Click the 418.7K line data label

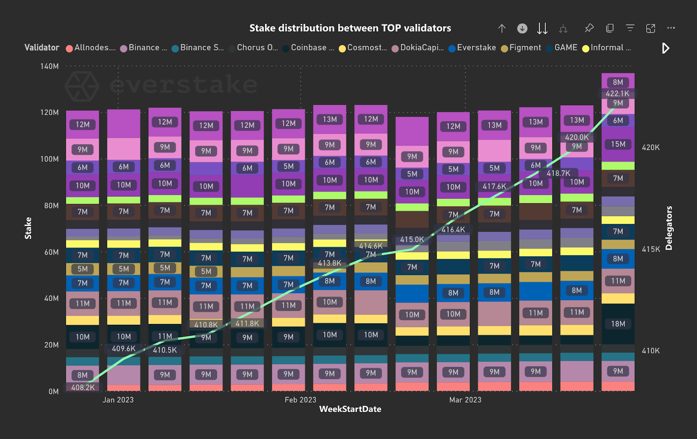(558, 173)
